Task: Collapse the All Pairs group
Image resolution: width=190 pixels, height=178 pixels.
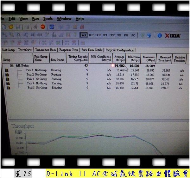Action: coord(12,65)
